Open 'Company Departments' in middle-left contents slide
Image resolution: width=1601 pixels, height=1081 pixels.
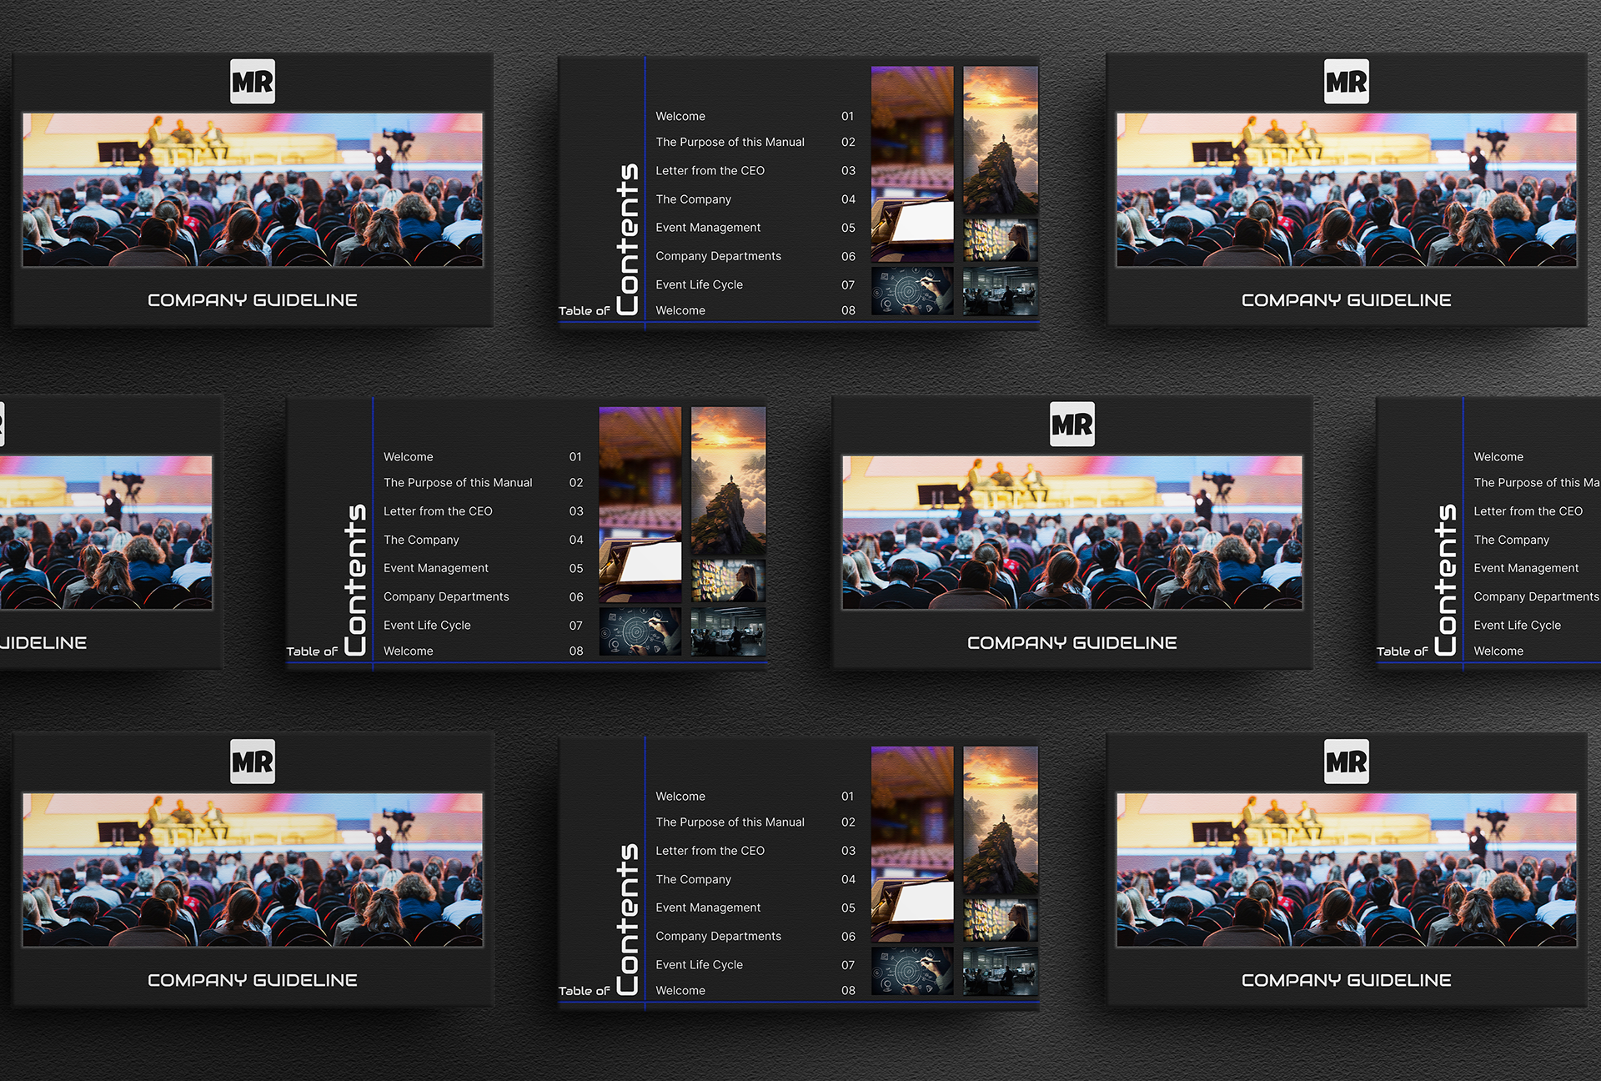446,597
